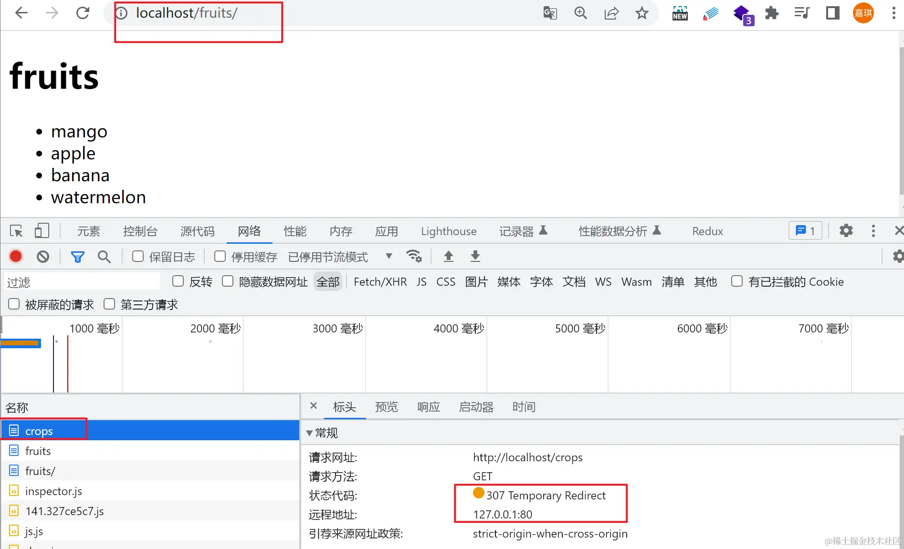Open the zoom magnifier in the address bar
Viewport: 904px width, 549px height.
pos(580,13)
